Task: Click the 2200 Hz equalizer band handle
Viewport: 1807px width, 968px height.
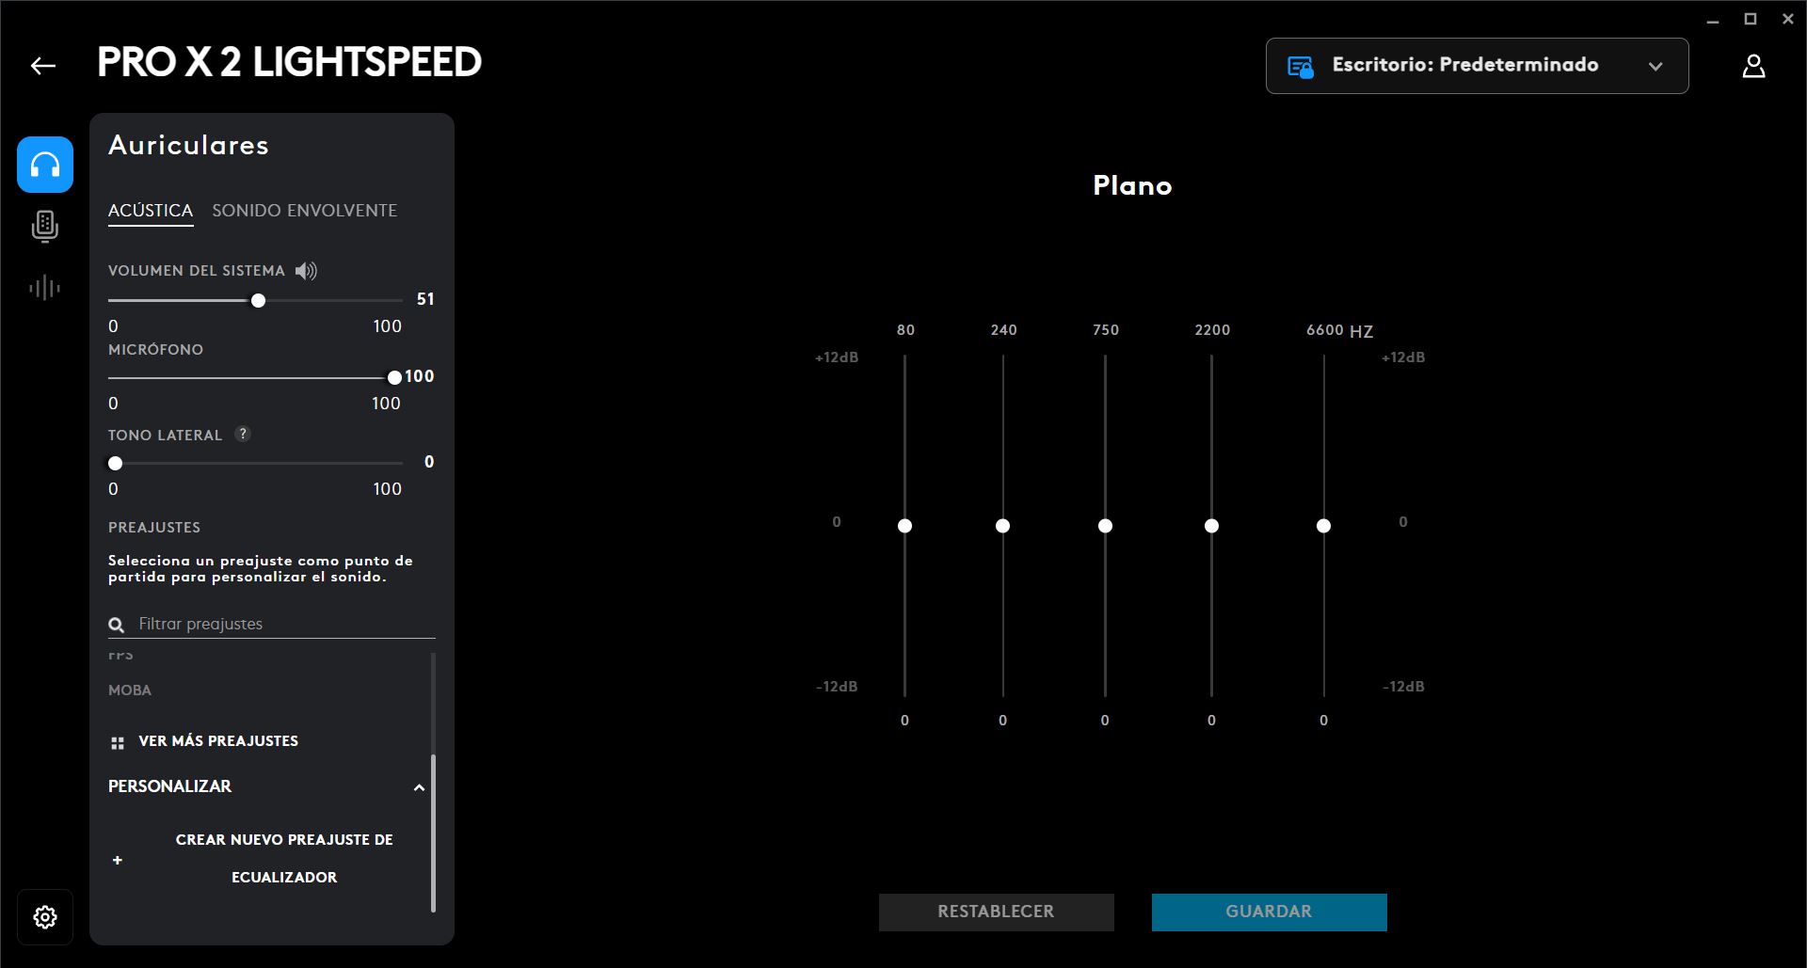Action: click(x=1211, y=526)
